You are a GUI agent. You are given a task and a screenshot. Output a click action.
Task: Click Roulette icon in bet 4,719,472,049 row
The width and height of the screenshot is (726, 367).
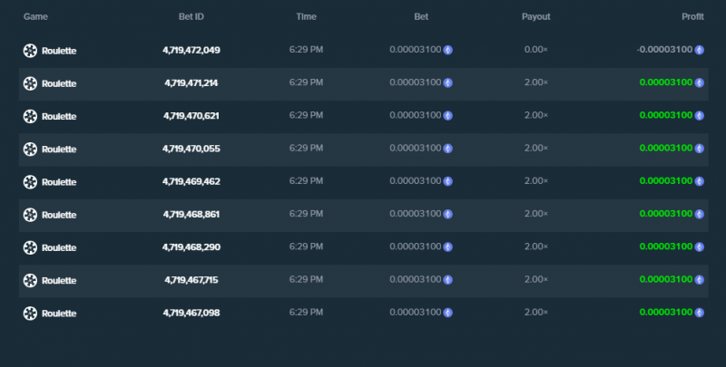[30, 51]
